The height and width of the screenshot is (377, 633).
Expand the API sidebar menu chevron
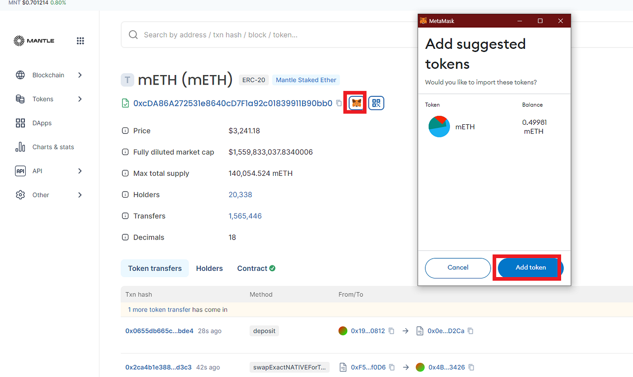pos(80,171)
